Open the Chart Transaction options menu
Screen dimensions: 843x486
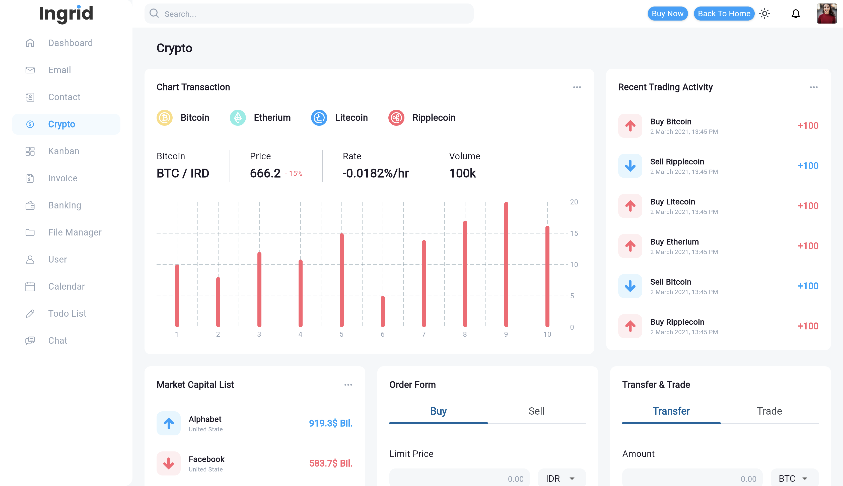click(x=577, y=87)
